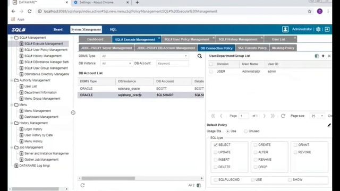
Task: Go to last page in user list pagination
Action: tap(273, 116)
